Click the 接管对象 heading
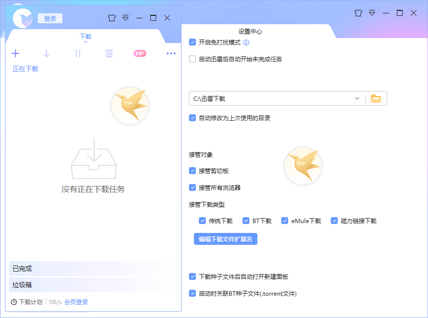Image resolution: width=428 pixels, height=318 pixels. [x=201, y=155]
